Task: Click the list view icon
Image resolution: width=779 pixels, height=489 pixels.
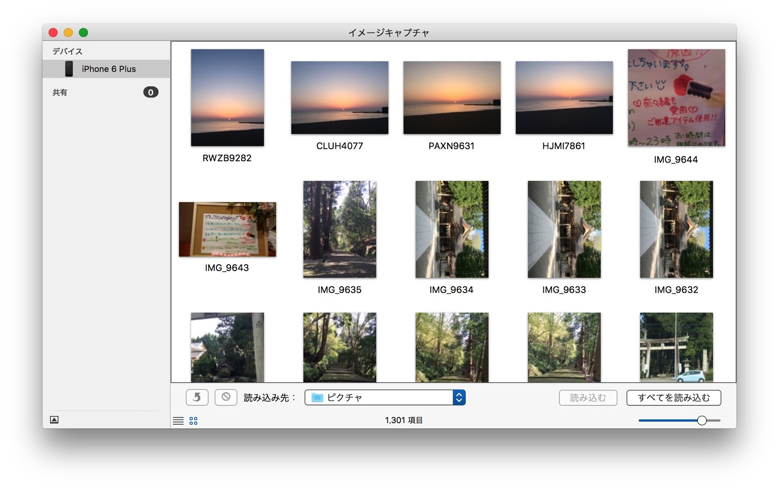Action: tap(178, 419)
